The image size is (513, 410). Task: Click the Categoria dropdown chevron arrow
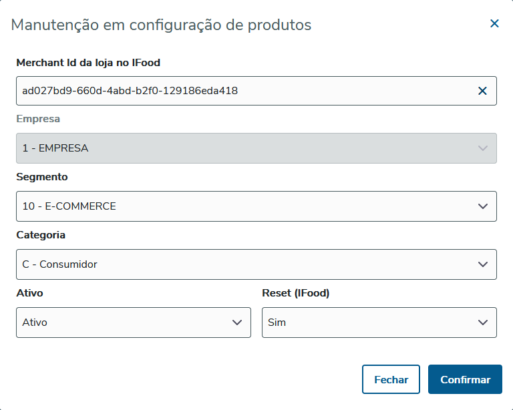coord(483,264)
